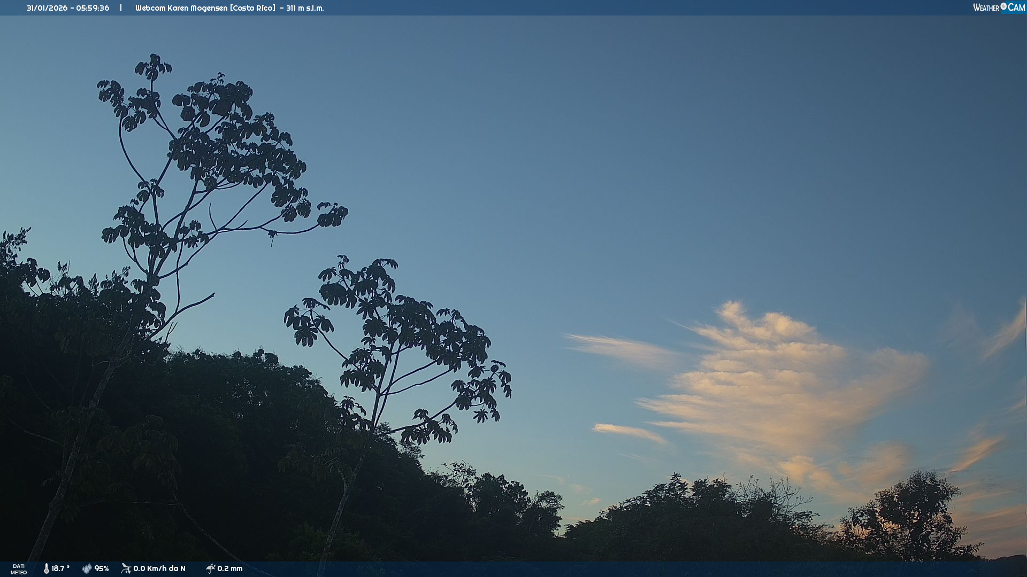
Task: Click the 0.0 Km/h da N wind reading
Action: click(x=159, y=568)
